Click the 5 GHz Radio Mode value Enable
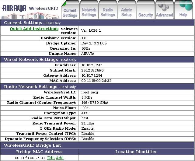Viewport: 195px width, 161px height. pos(87,128)
